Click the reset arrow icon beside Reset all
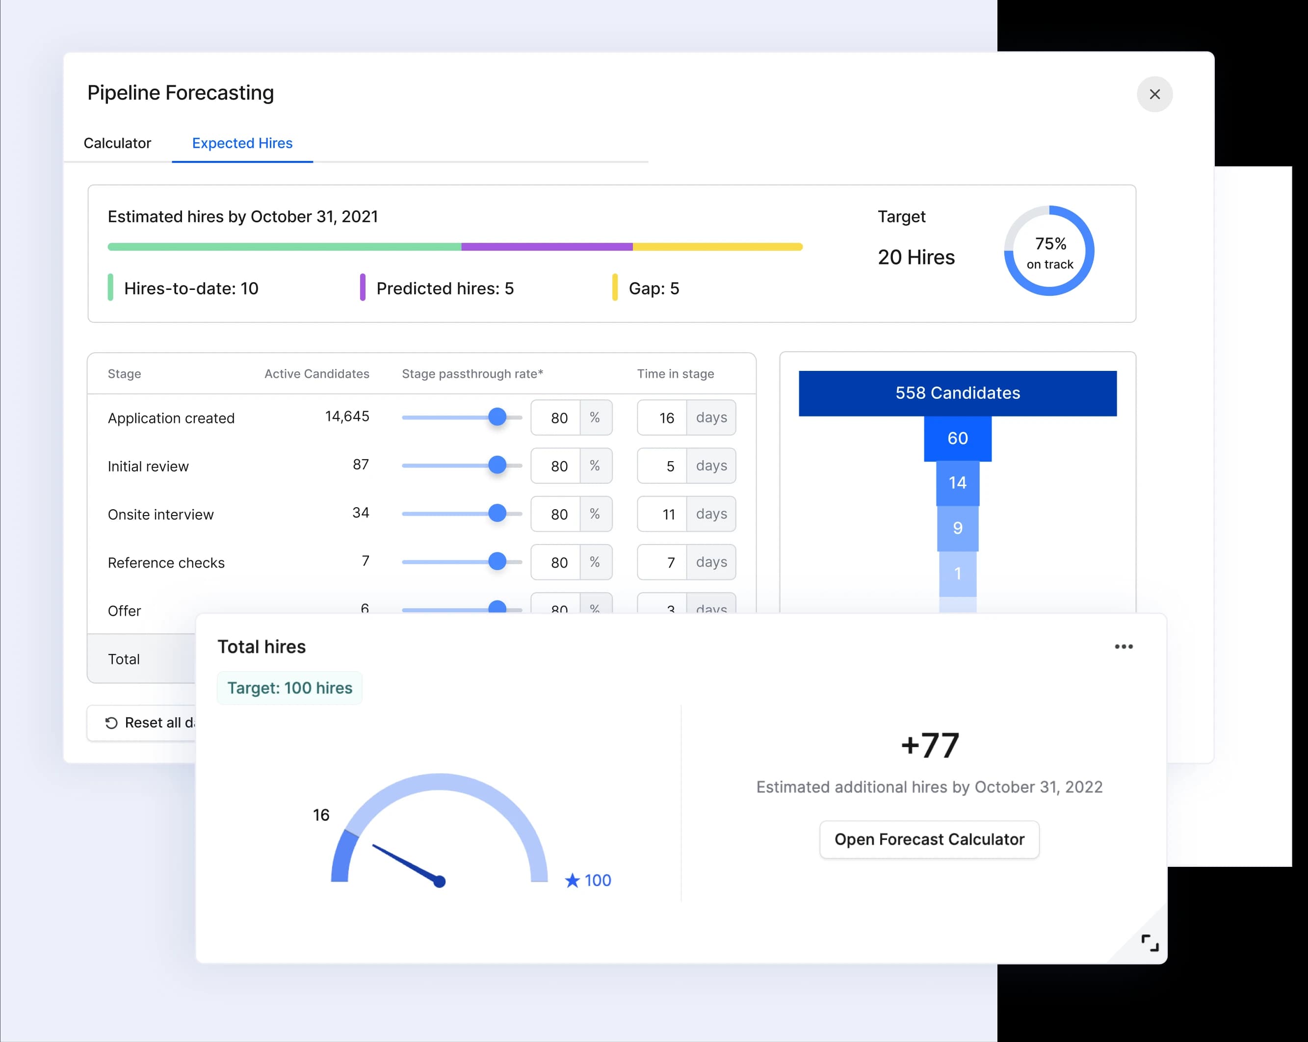Viewport: 1308px width, 1042px height. 110,722
